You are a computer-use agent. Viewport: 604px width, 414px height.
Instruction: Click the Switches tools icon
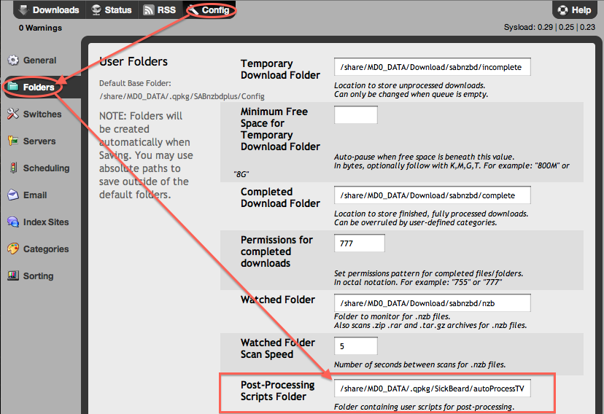[13, 114]
